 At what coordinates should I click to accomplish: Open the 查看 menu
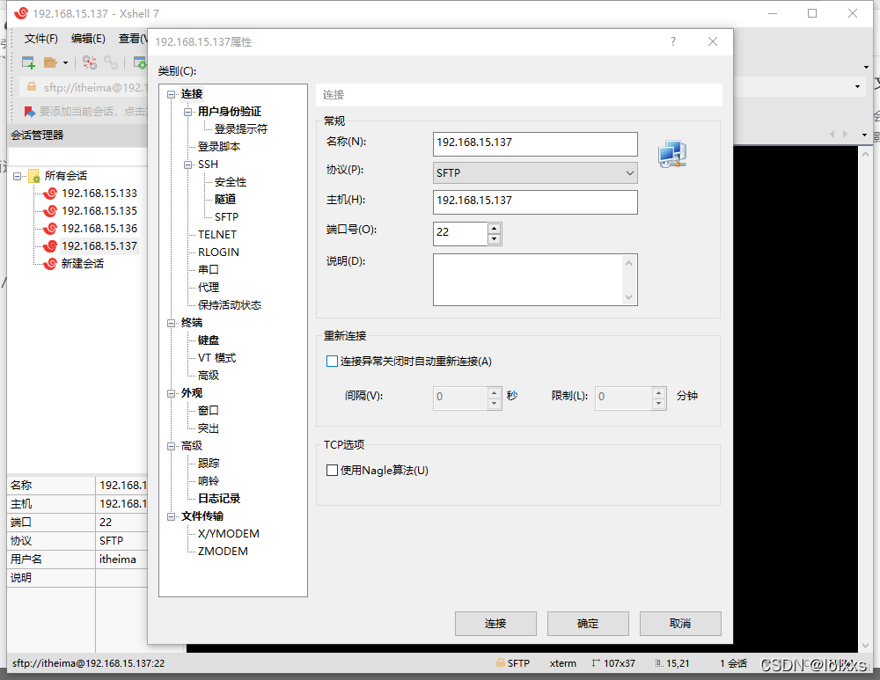click(x=133, y=39)
